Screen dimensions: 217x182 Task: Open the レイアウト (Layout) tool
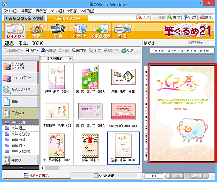pos(15,31)
